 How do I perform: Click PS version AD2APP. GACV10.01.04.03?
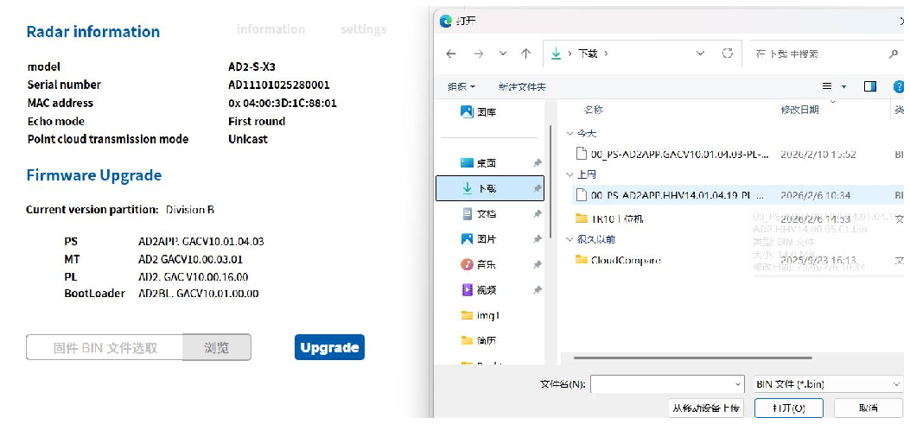pyautogui.click(x=201, y=241)
